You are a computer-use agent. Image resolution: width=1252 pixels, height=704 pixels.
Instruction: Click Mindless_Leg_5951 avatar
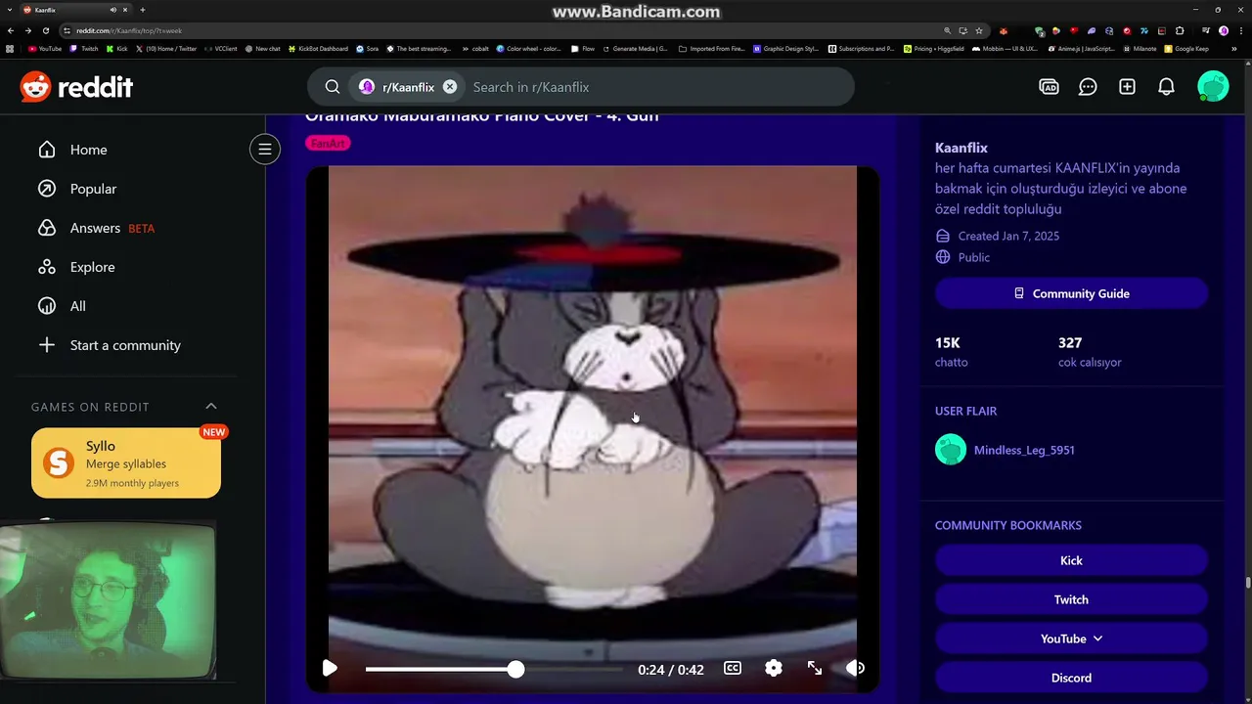coord(951,450)
